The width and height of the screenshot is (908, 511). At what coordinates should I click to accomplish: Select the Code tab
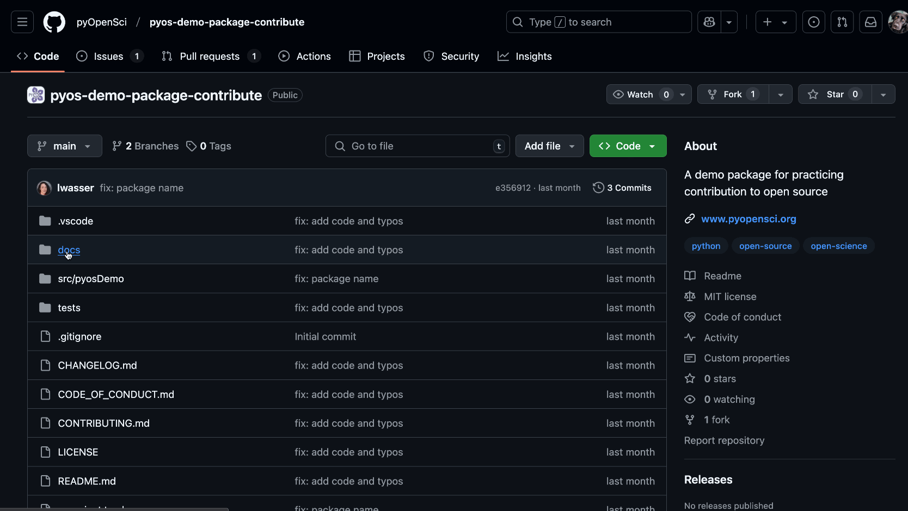click(38, 56)
